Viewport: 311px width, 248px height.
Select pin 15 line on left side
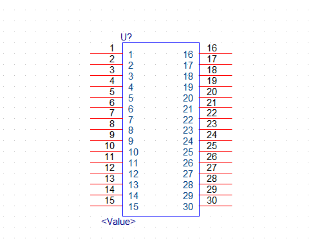click(x=106, y=206)
